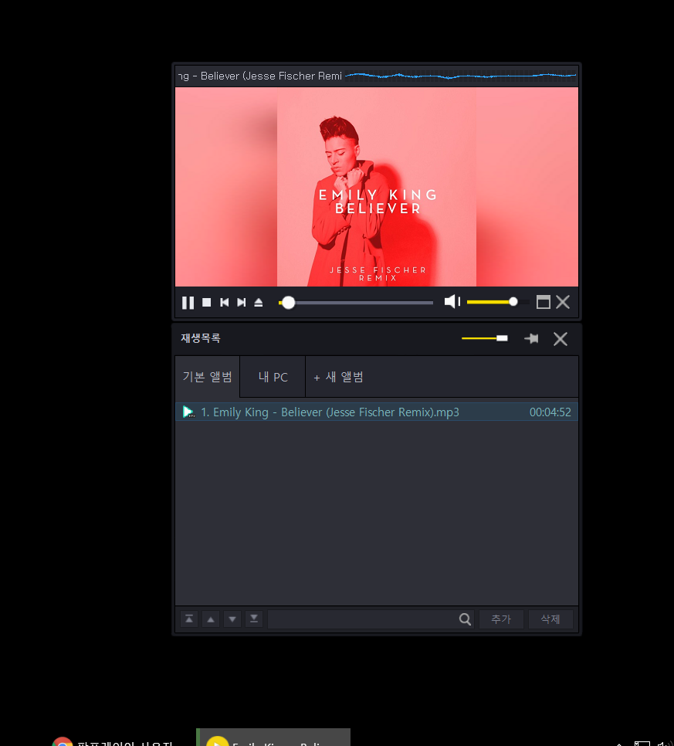Image resolution: width=674 pixels, height=746 pixels.
Task: Move selected track to top of playlist
Action: tap(189, 619)
